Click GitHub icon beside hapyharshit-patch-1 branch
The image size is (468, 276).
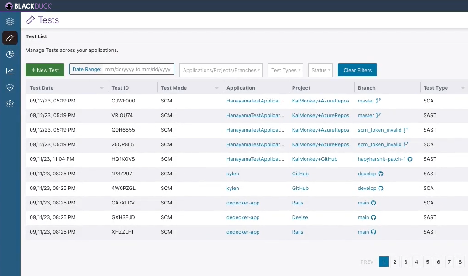pyautogui.click(x=410, y=159)
